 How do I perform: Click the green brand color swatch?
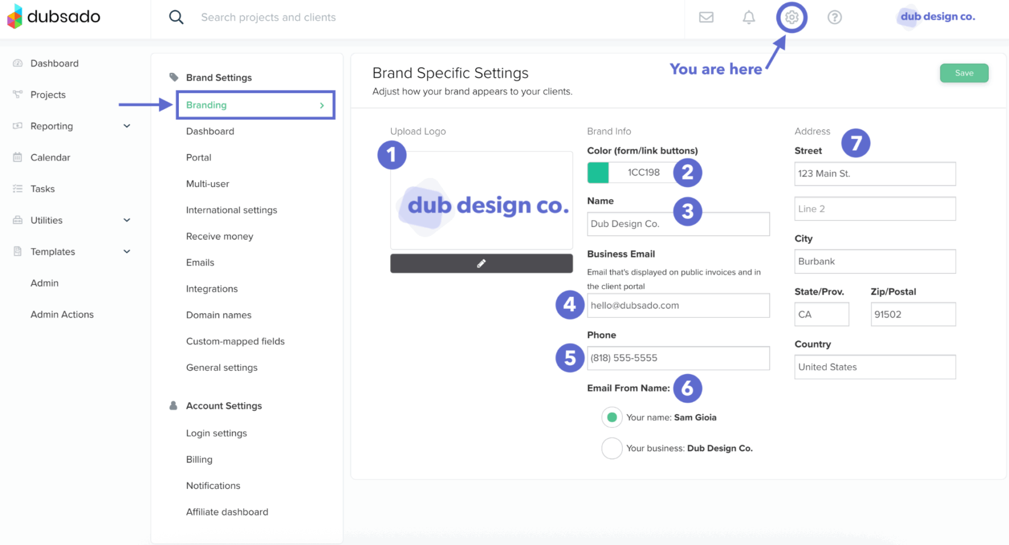[598, 173]
